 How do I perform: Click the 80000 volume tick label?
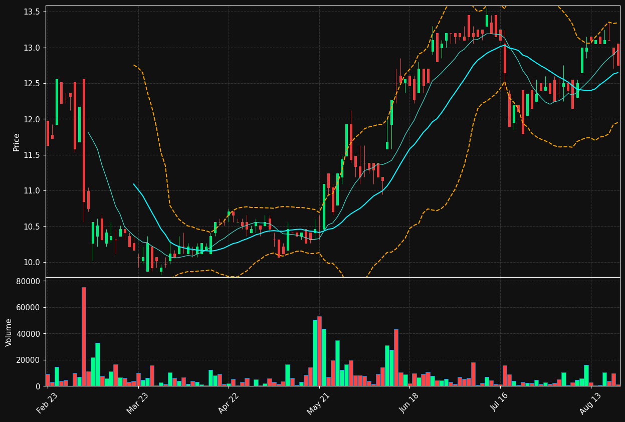coord(29,282)
